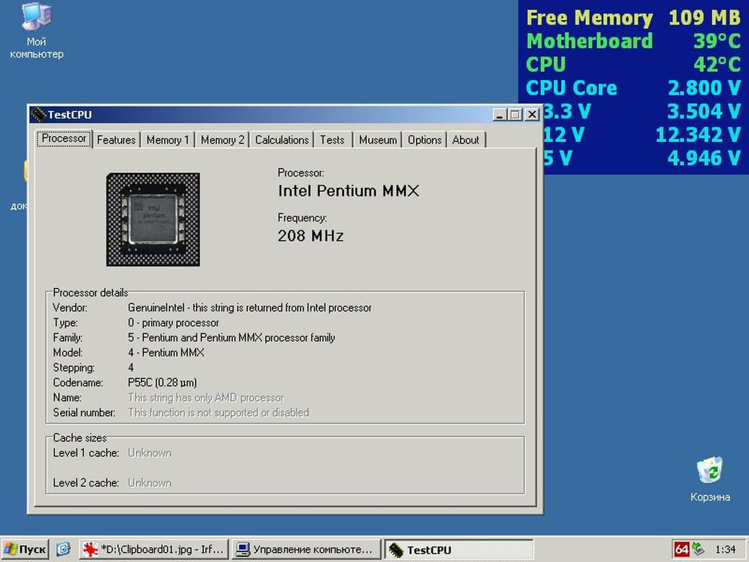Click the network tray icon beside the clock
Image resolution: width=749 pixels, height=562 pixels.
click(699, 549)
